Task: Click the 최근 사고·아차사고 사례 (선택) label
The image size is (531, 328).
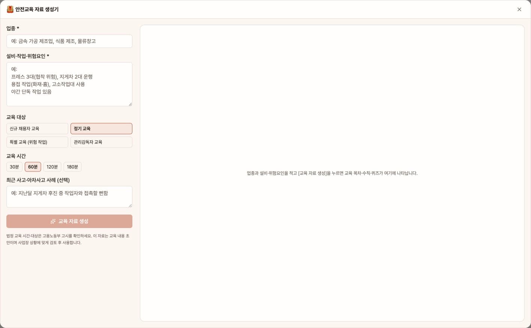Action: (x=38, y=180)
